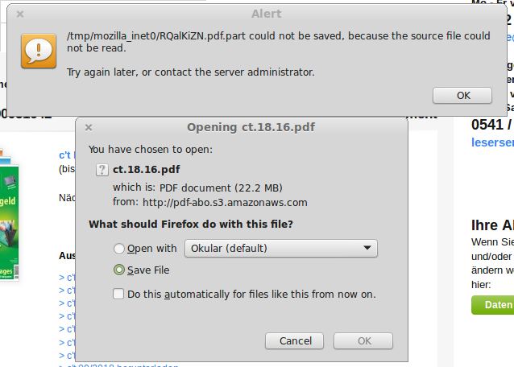The image size is (514, 367).
Task: Open the last fully visible c't list link
Action: pos(67,356)
